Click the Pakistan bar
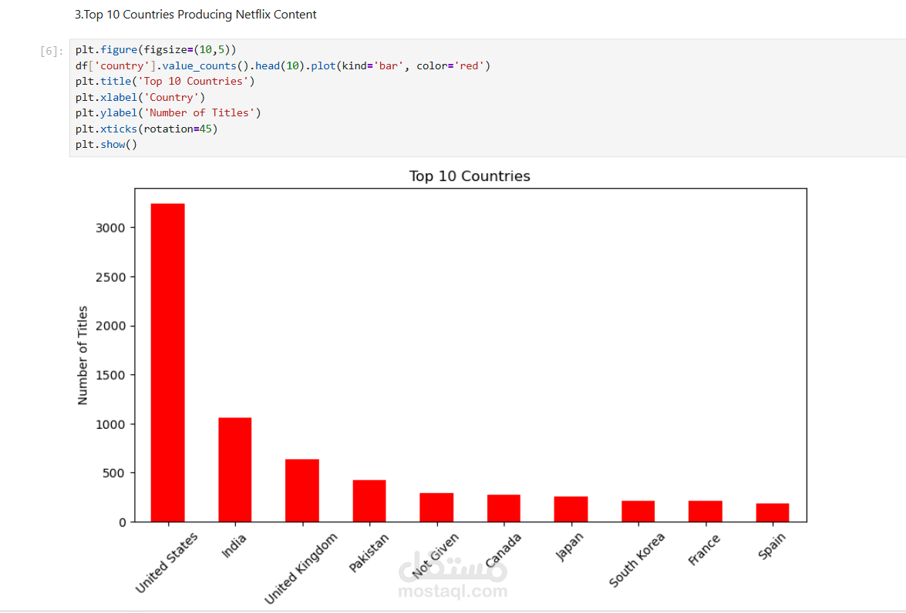Viewport: 906px width, 613px height. pos(370,501)
